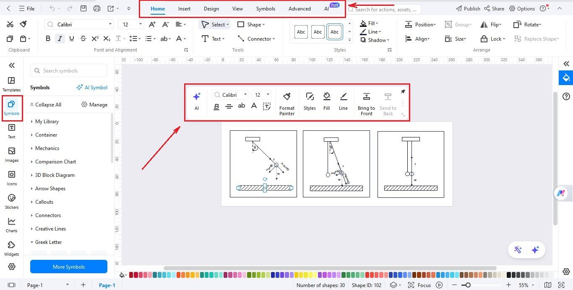Open the Design ribbon tab

click(211, 8)
